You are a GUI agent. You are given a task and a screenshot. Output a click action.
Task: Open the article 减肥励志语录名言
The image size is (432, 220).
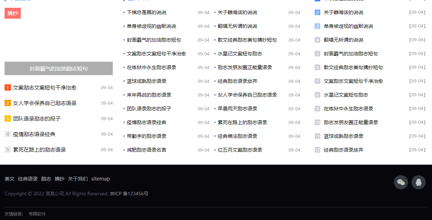point(147,150)
